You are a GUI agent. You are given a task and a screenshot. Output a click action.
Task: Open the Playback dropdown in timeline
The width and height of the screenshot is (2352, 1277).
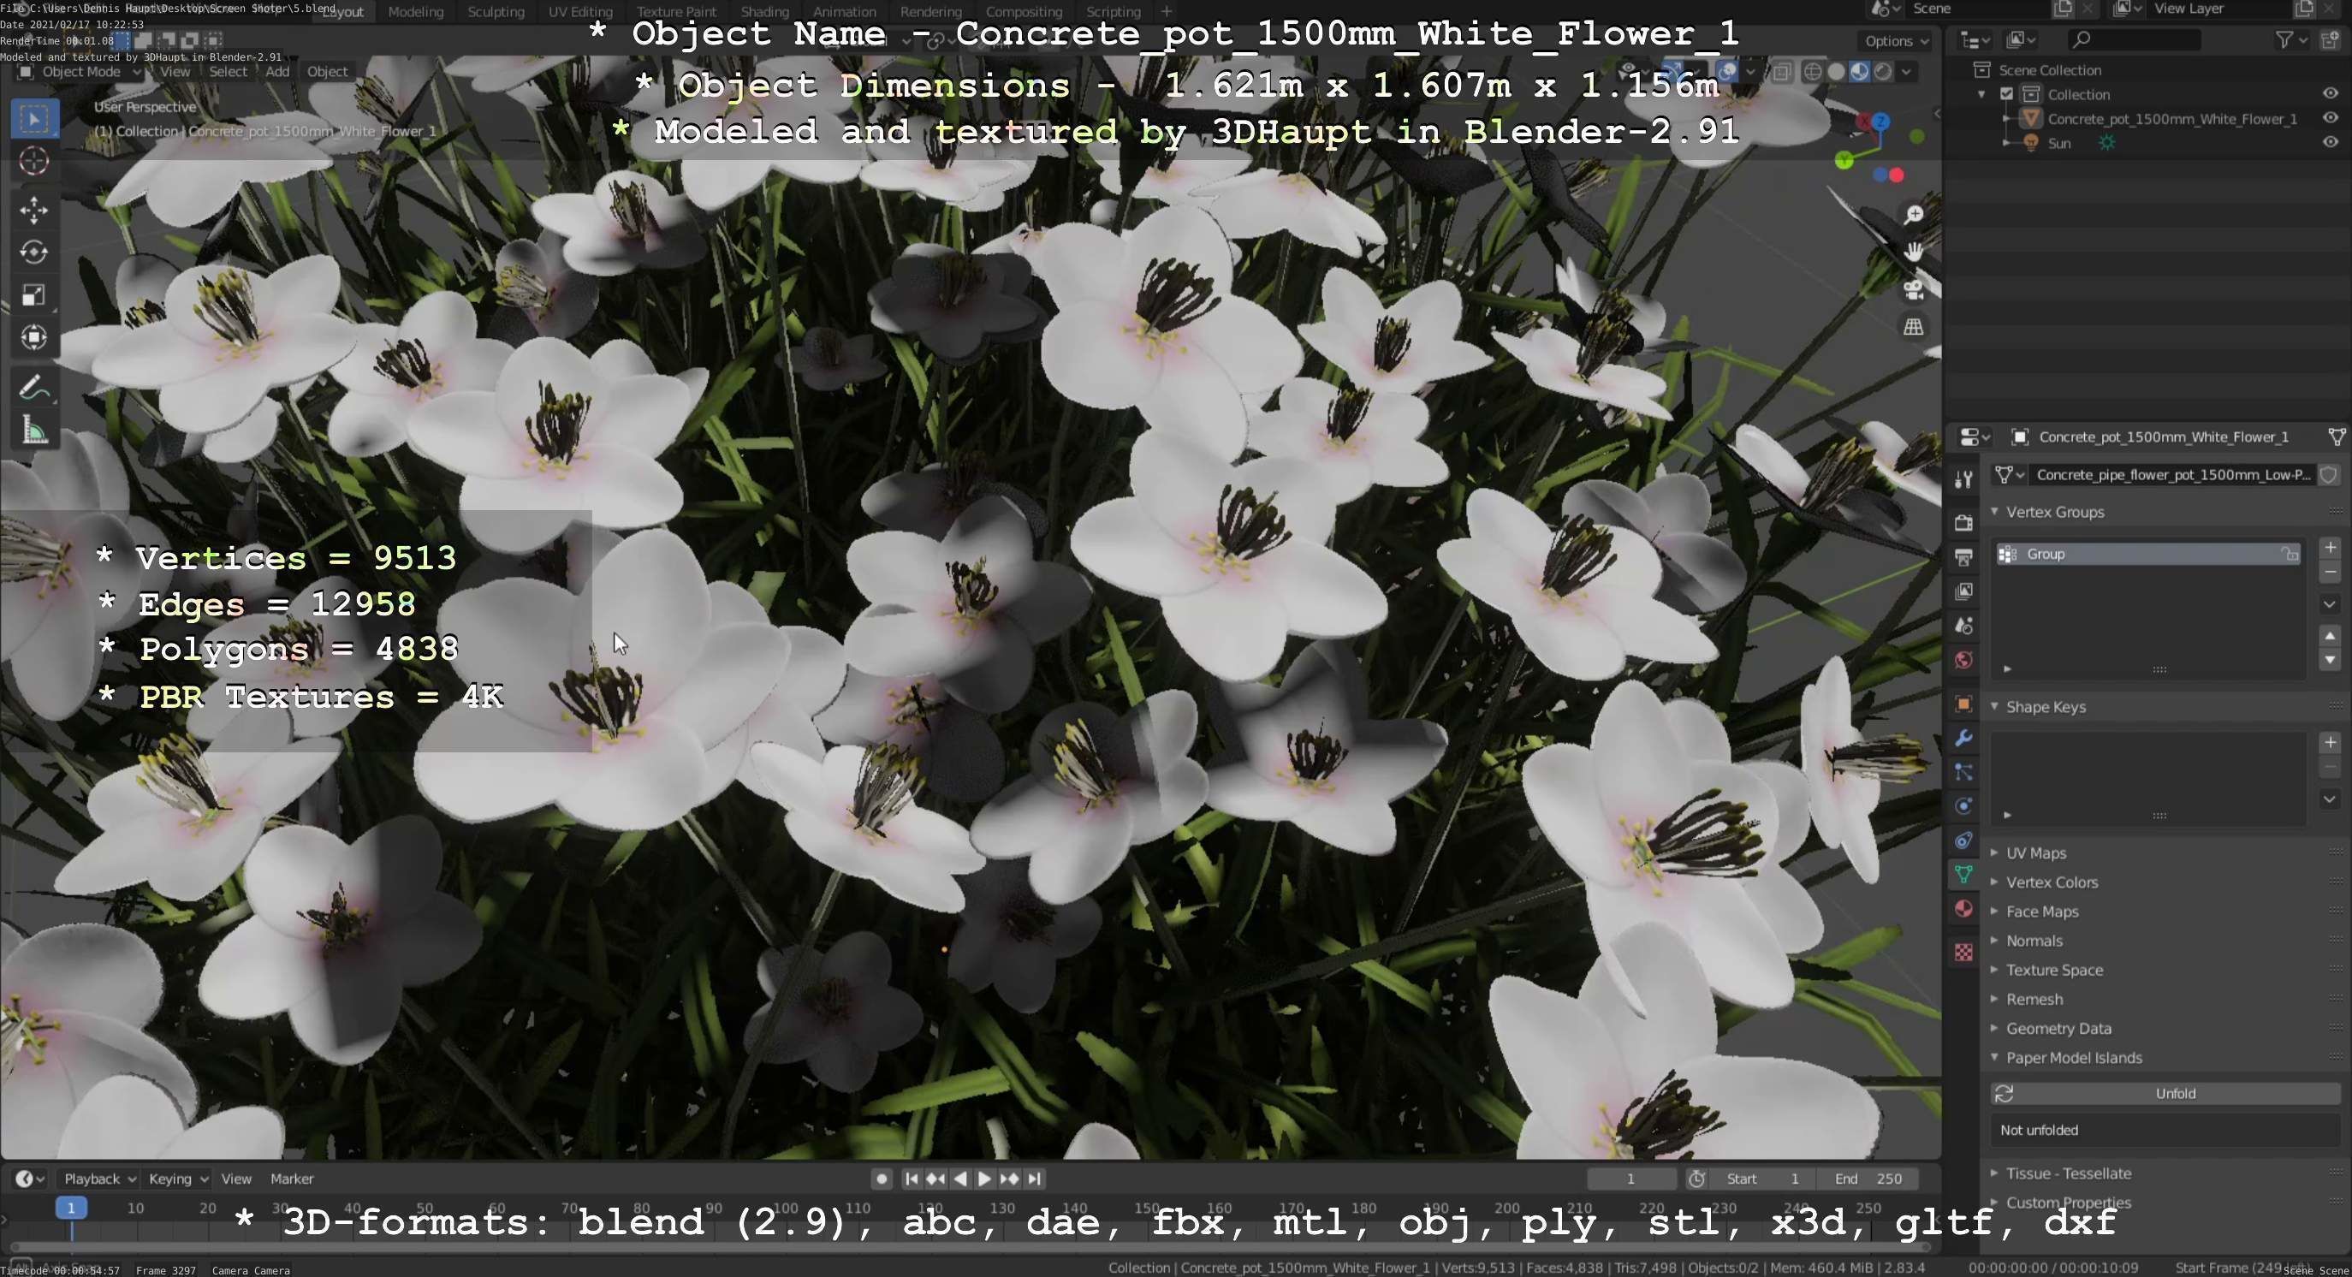(98, 1179)
